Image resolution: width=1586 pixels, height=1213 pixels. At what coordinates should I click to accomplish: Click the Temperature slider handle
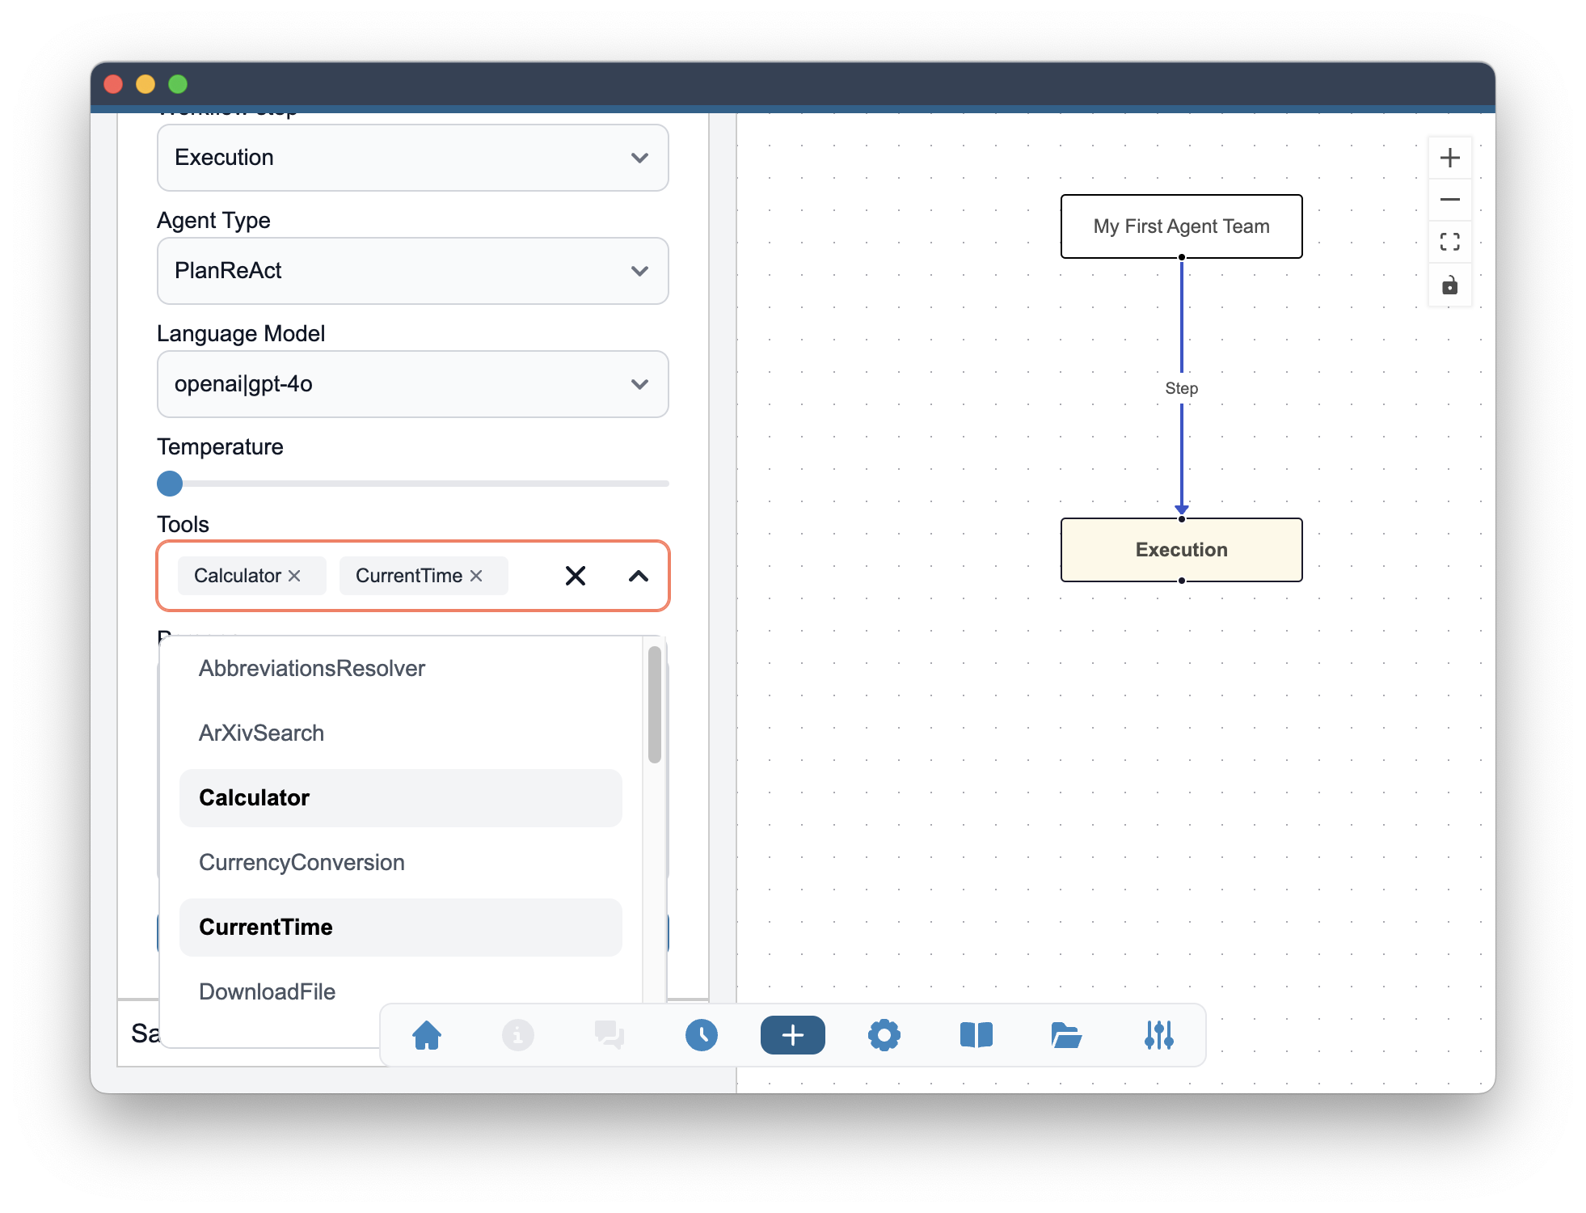(x=170, y=484)
